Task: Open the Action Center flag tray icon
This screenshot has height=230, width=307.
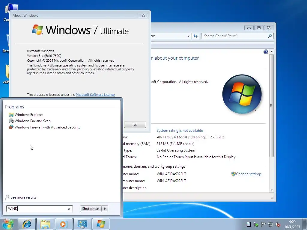Action: click(x=263, y=224)
